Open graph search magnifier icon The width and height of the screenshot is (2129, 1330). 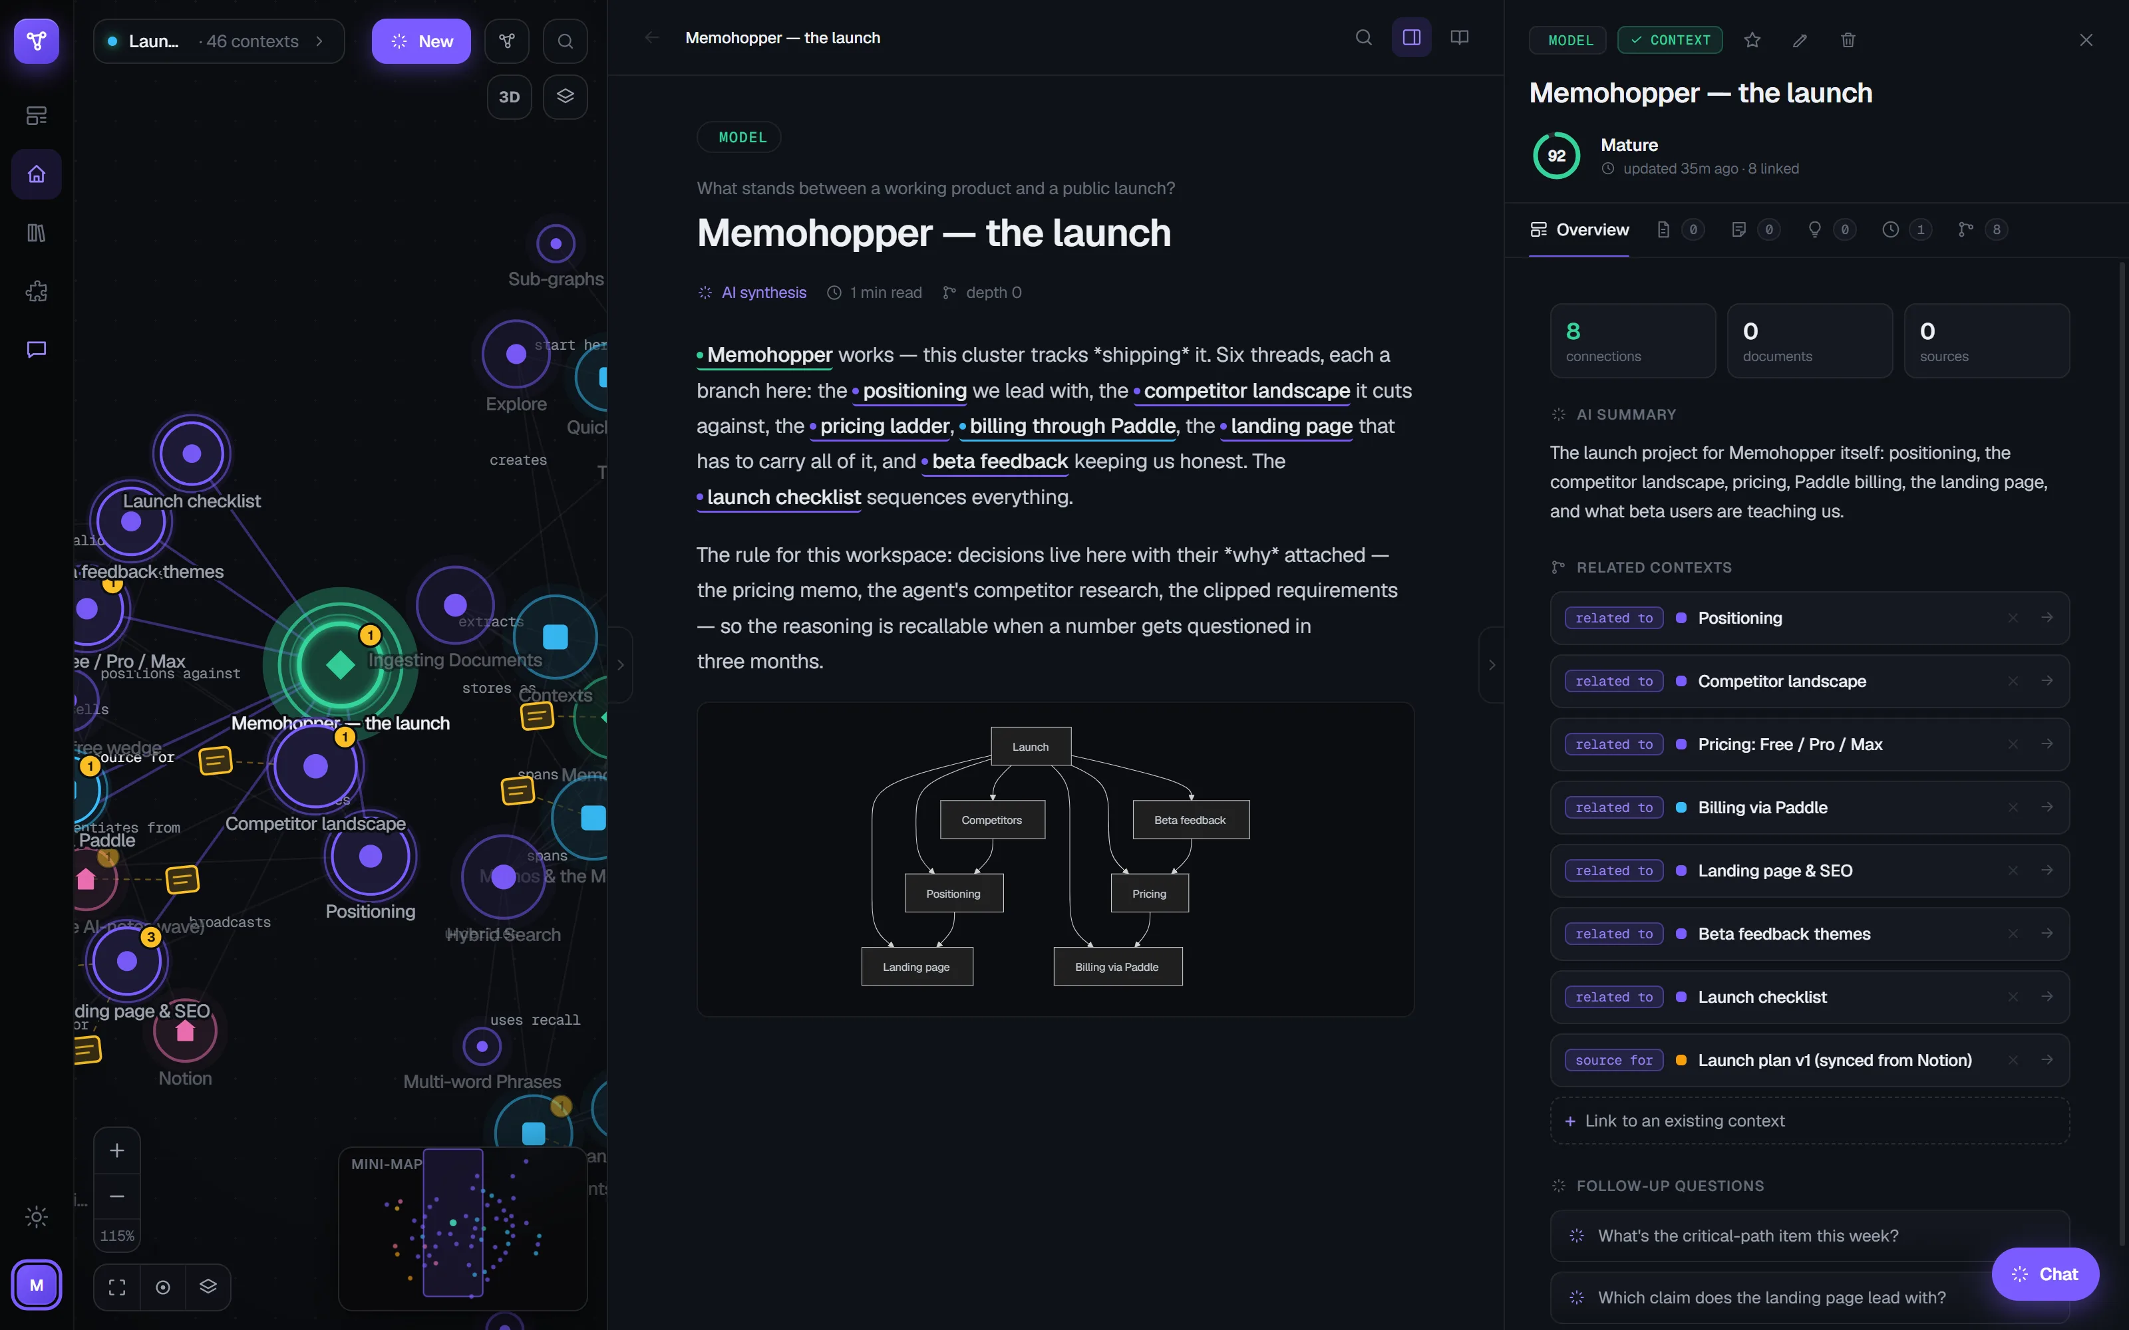tap(565, 41)
